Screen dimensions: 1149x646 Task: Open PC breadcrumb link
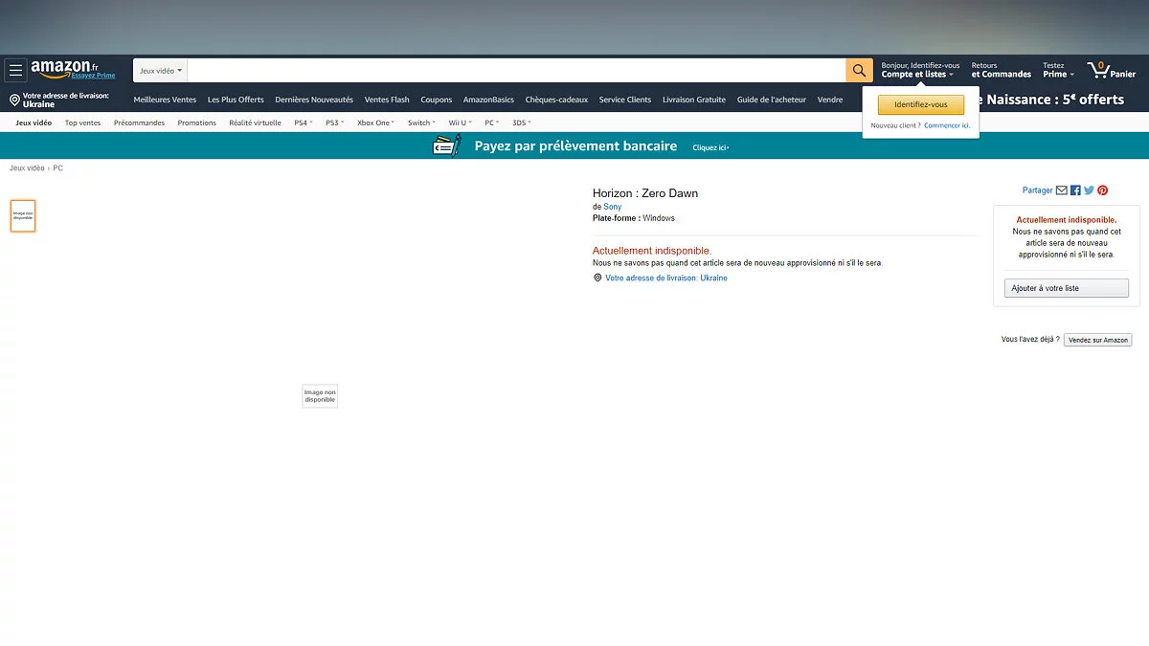(58, 167)
